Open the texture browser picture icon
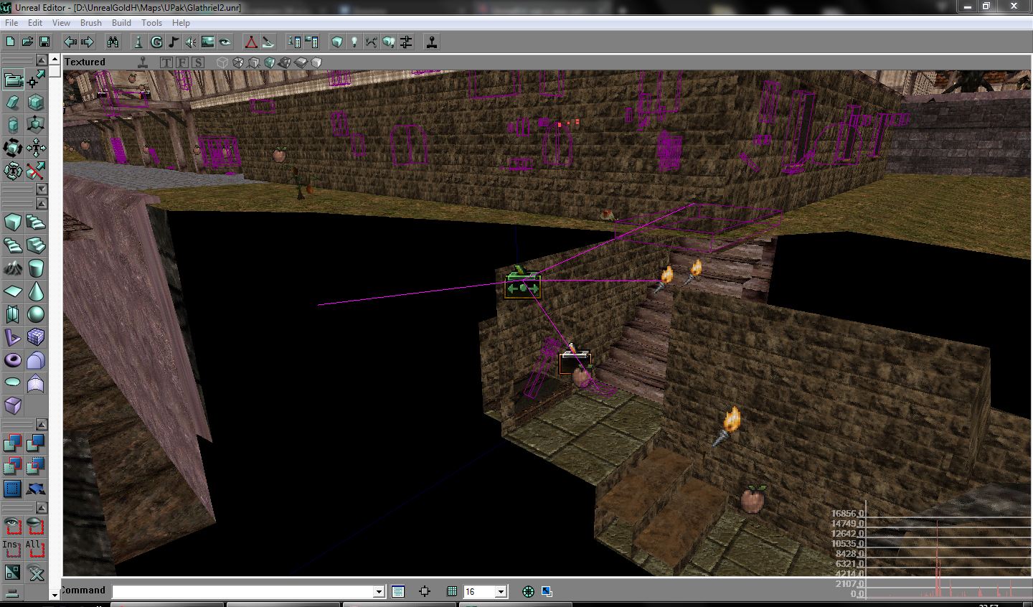Screen dimensions: 1033x607 pos(208,42)
